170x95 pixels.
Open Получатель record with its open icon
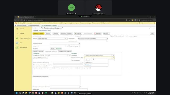pyautogui.click(x=114, y=55)
